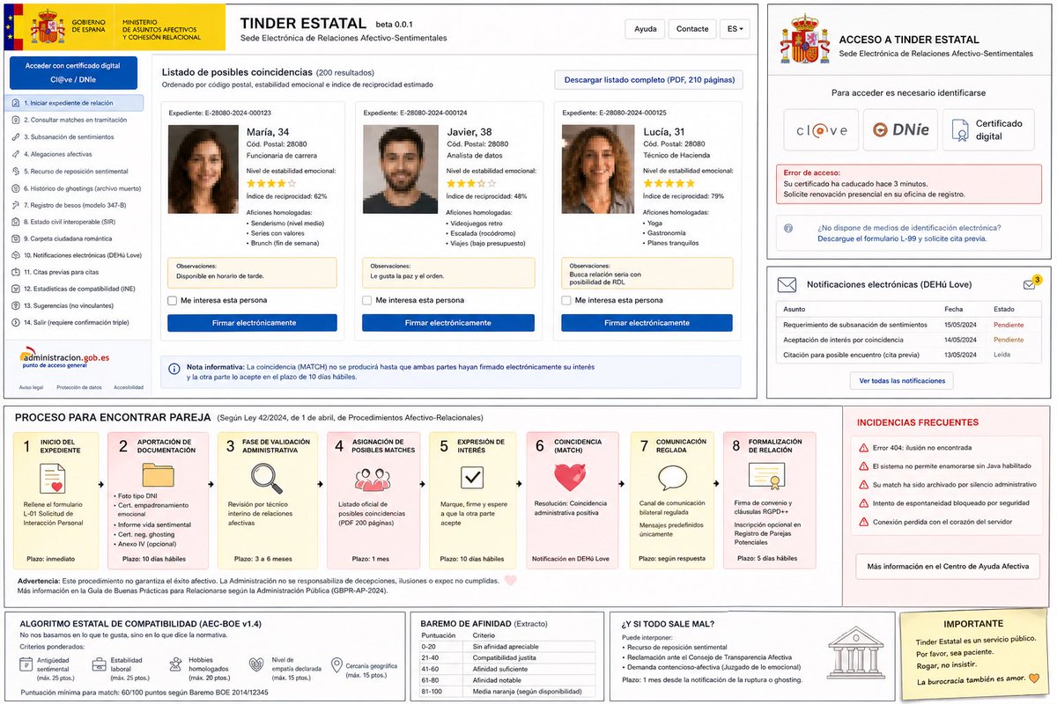Viewport: 1057px width, 704px height.
Task: Click 'Ver todas las notificaciones' button
Action: click(x=902, y=381)
